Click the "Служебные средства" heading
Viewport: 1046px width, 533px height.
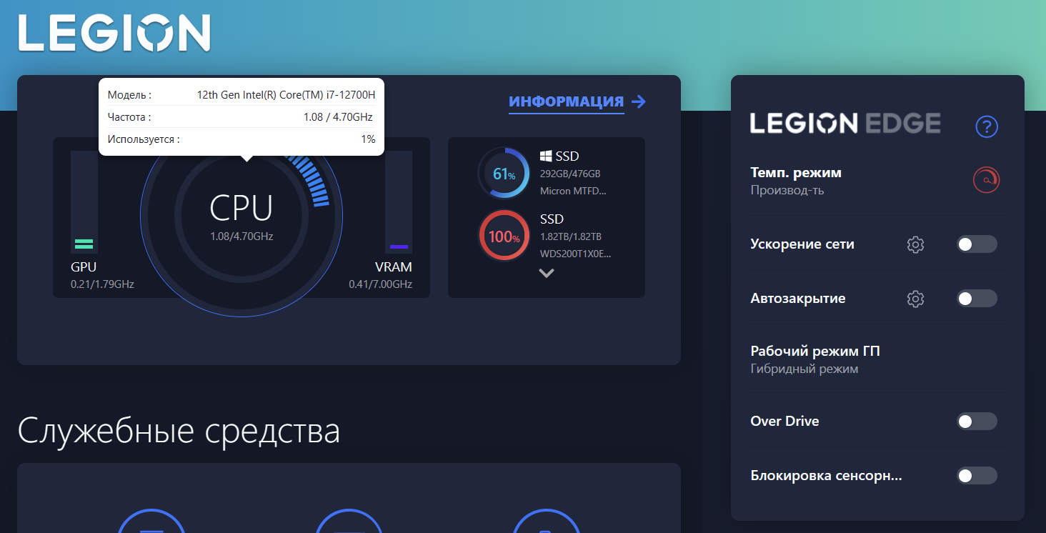point(179,431)
